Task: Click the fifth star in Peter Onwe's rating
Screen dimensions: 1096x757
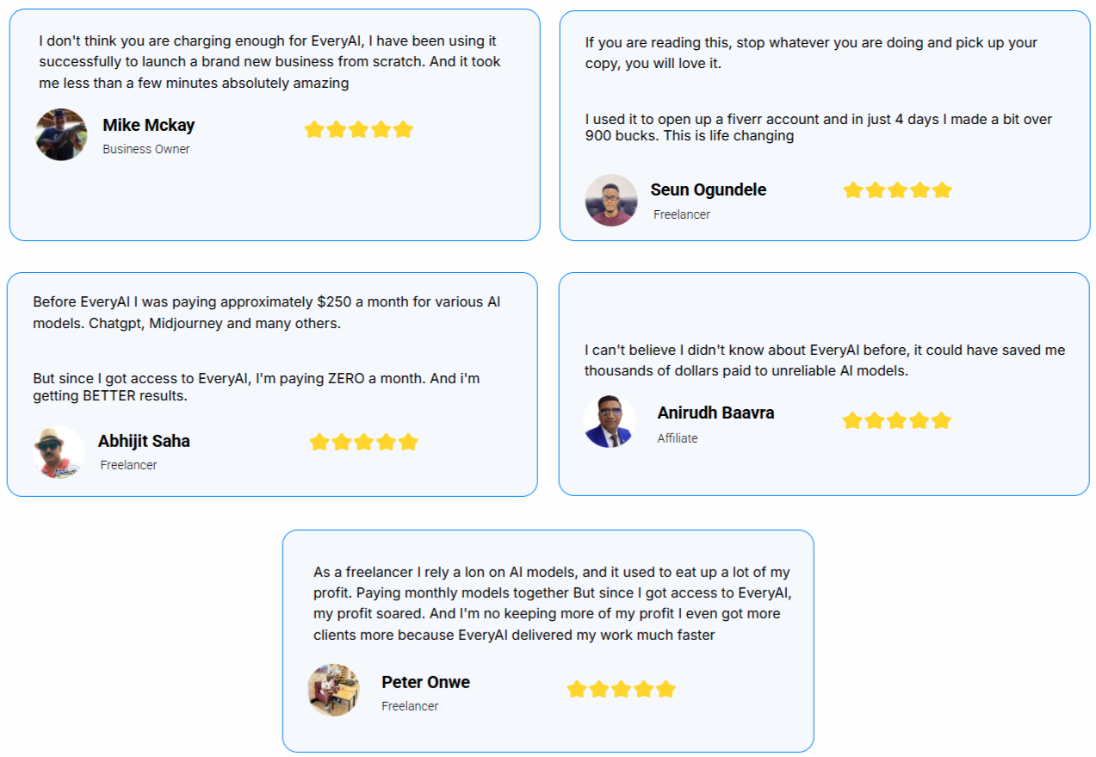Action: [666, 689]
